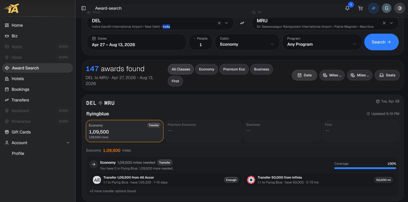Viewport: 408px width, 202px height.
Task: Click the First fare card
Action: (x=361, y=131)
